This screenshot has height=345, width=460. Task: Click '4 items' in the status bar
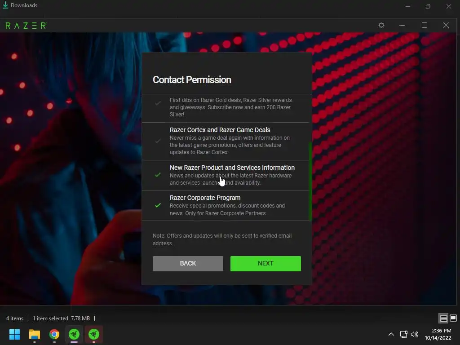[15, 318]
